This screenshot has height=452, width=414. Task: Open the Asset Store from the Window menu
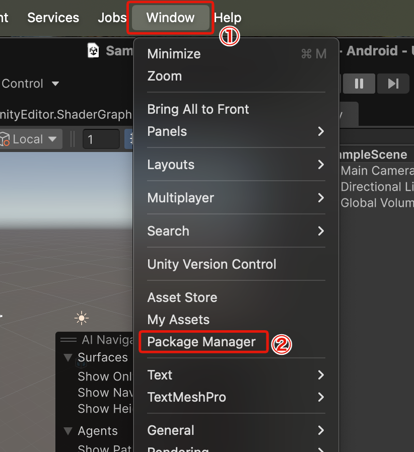click(x=181, y=297)
